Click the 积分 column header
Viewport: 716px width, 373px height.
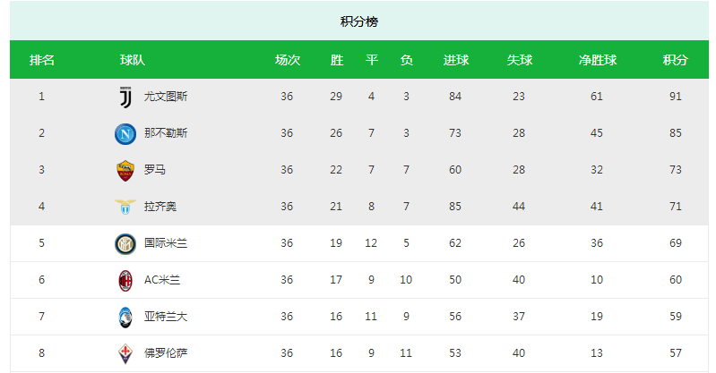(x=675, y=60)
